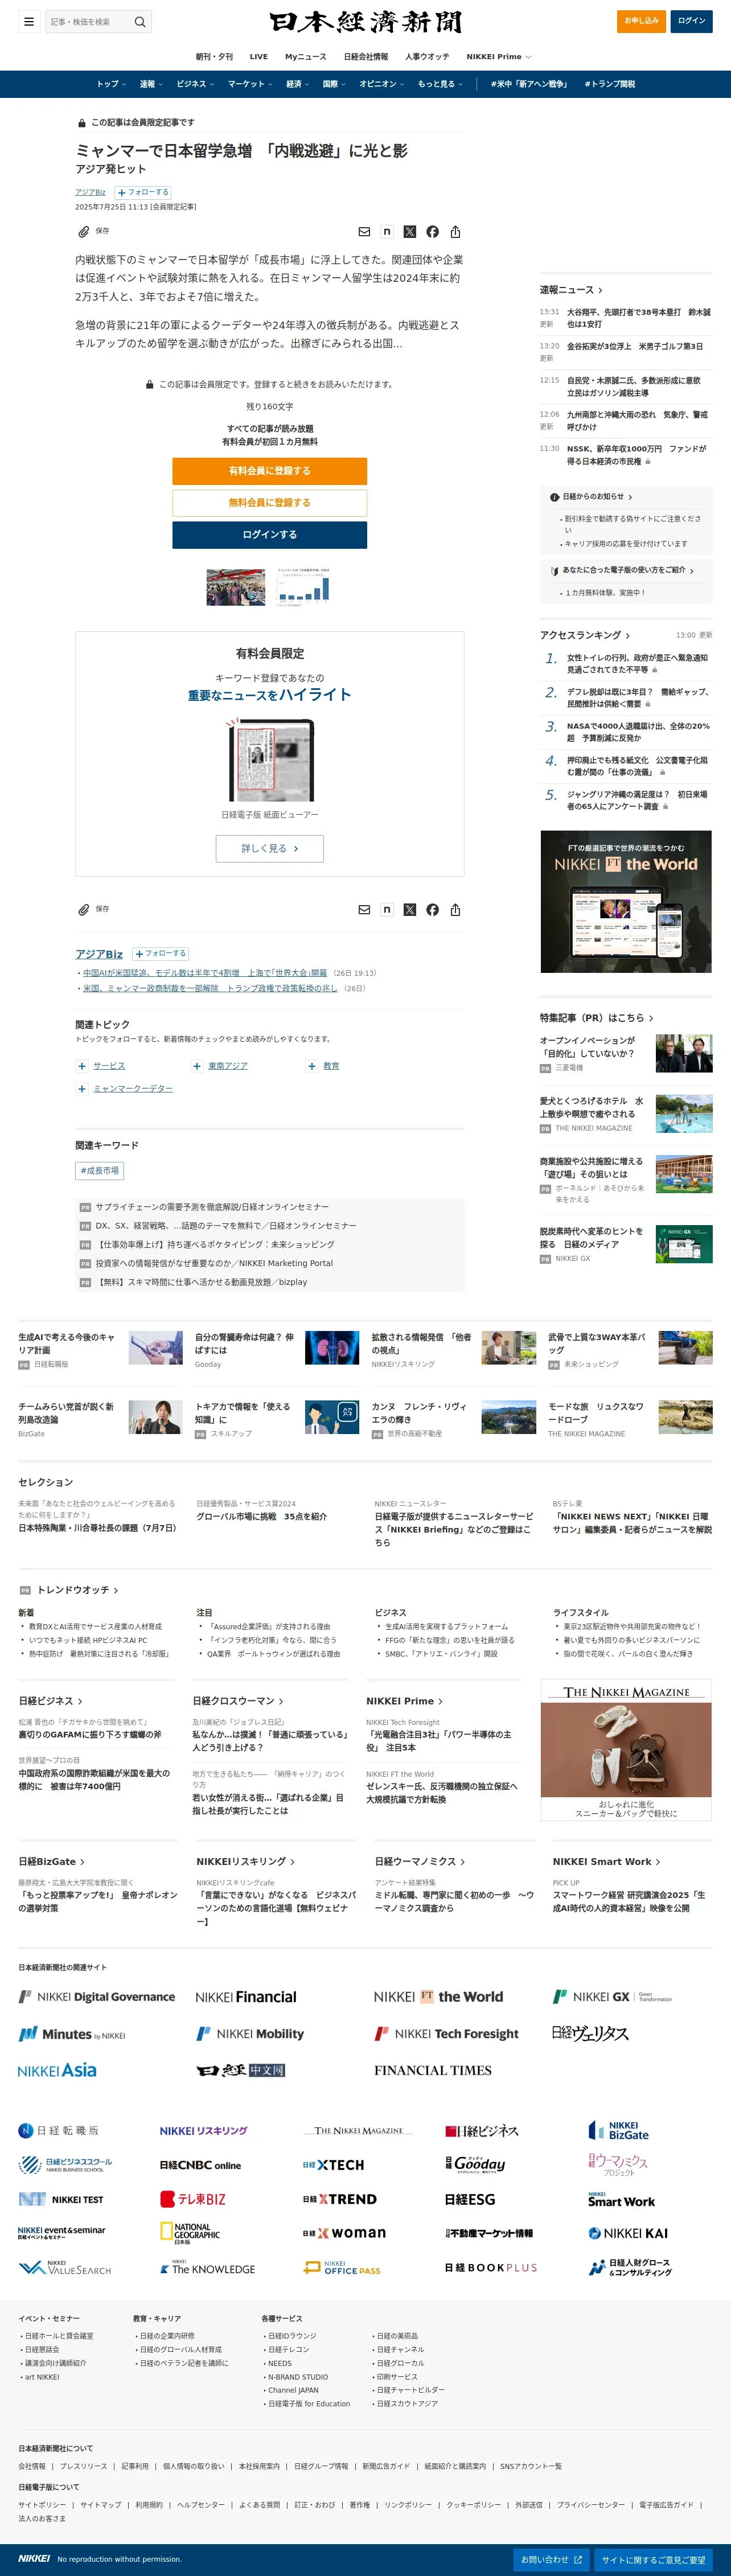Expand the ビジネス nav dropdown
Viewport: 731px width, 2576px height.
click(195, 84)
